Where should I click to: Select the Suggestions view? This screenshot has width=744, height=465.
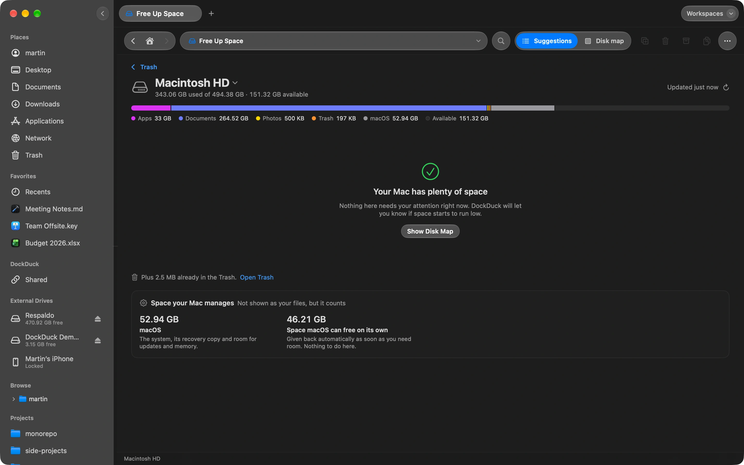tap(547, 41)
